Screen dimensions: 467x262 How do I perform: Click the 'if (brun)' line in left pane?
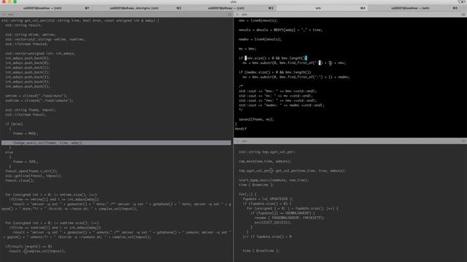tap(14, 124)
